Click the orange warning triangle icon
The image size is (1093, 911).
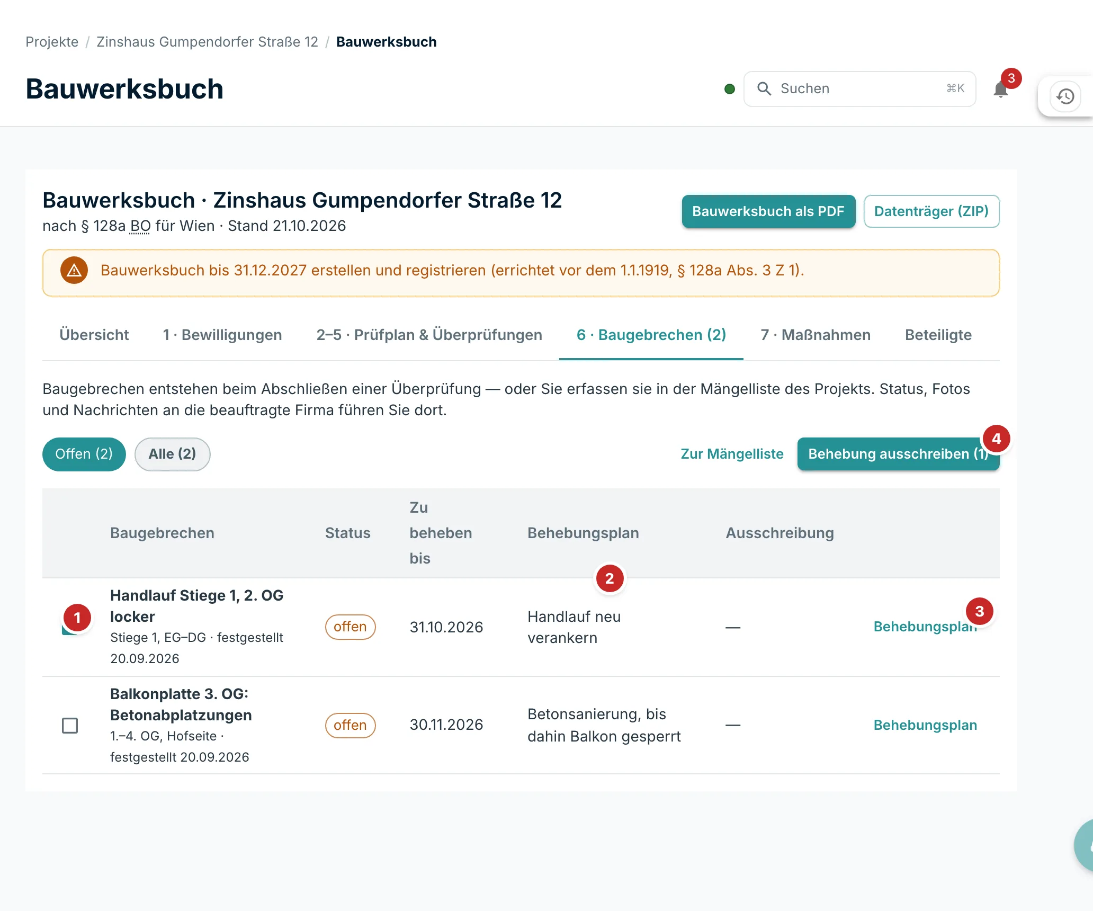tap(74, 270)
